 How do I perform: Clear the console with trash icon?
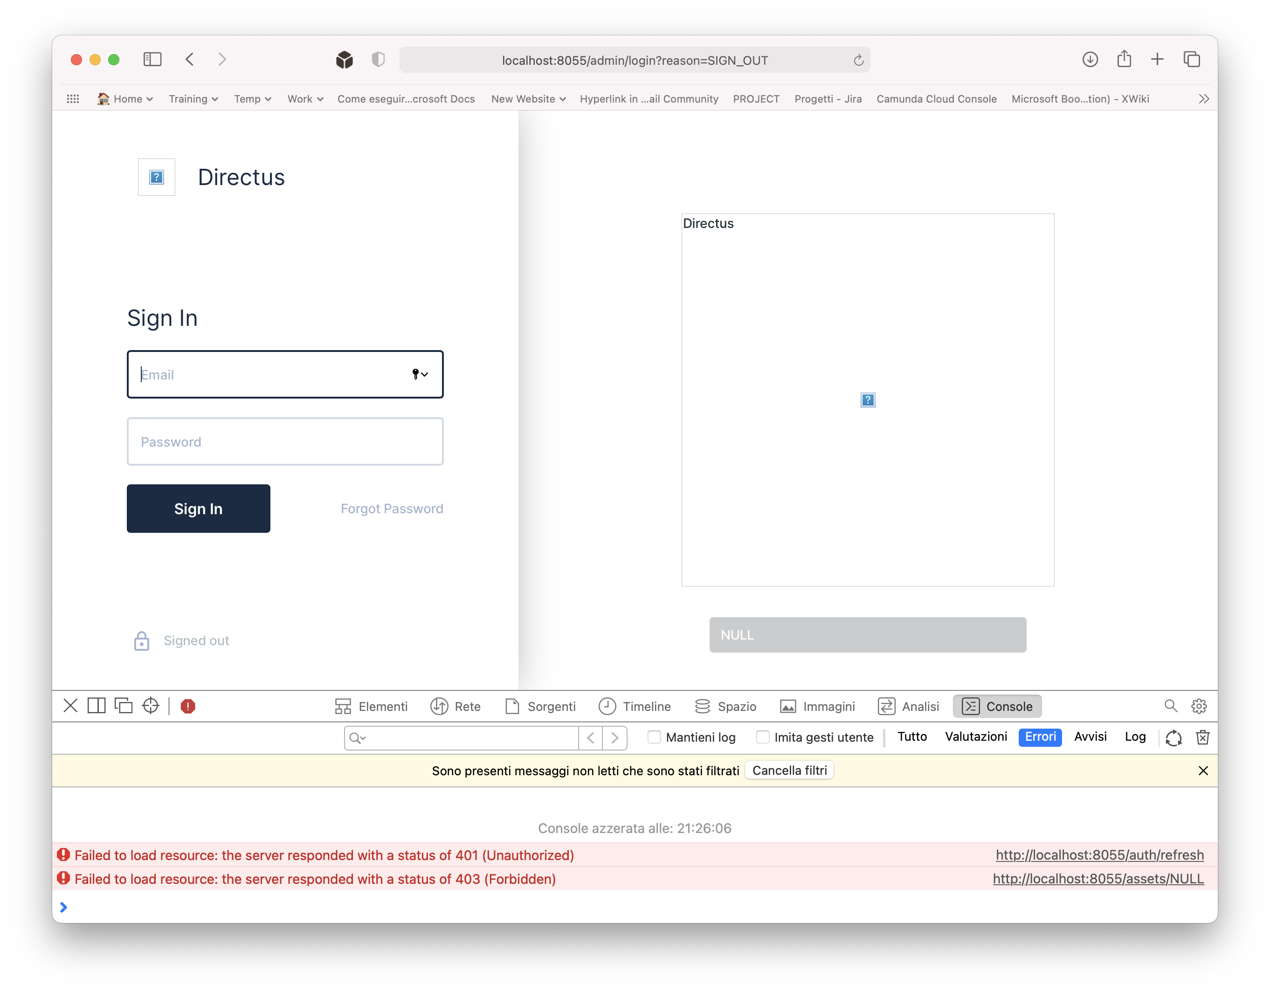tap(1202, 737)
